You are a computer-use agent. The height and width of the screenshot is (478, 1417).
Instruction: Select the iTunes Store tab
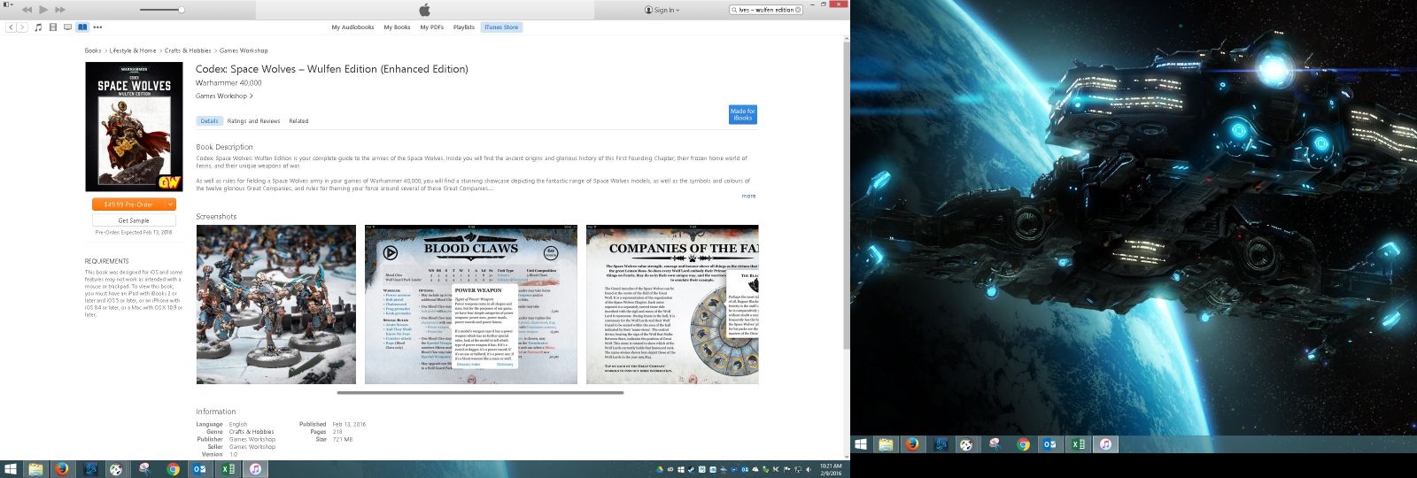[501, 27]
